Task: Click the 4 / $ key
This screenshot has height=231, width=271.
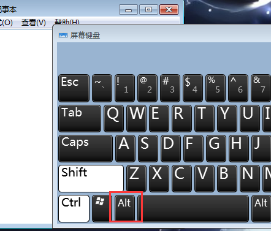Action: pos(193,88)
